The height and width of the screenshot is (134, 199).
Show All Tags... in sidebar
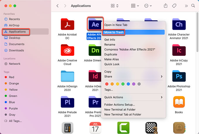25,121
